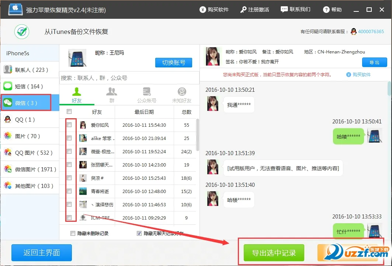Click the contact search input field
Viewport: 392px width, 266px height.
click(x=129, y=78)
